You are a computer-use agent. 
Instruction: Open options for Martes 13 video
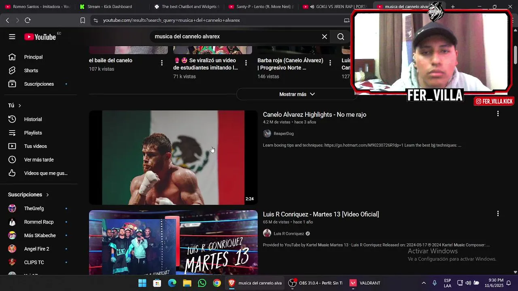[498, 213]
